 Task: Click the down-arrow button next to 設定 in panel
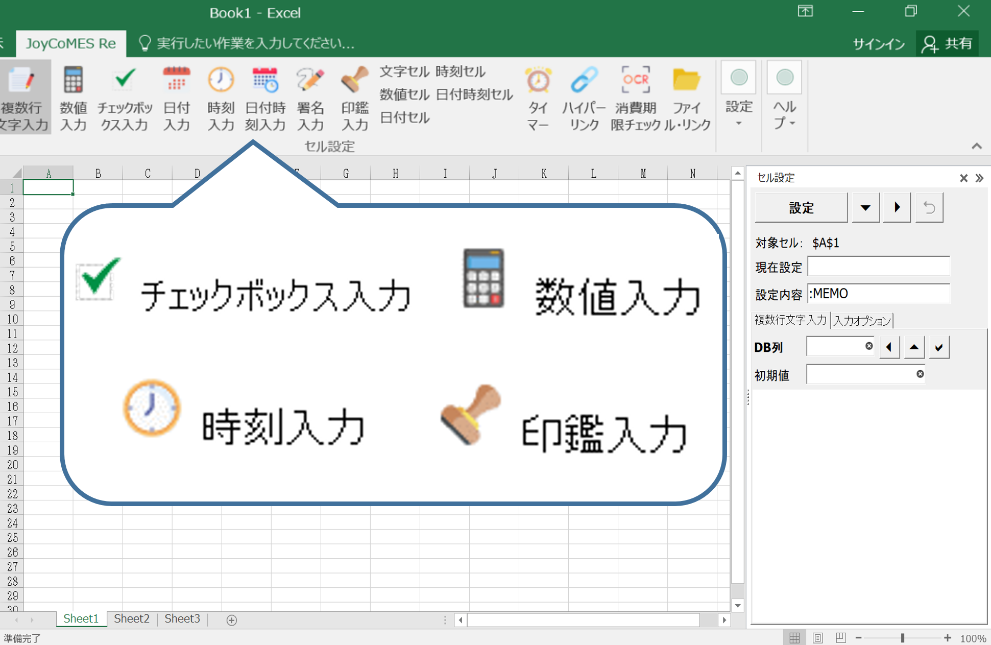(865, 208)
